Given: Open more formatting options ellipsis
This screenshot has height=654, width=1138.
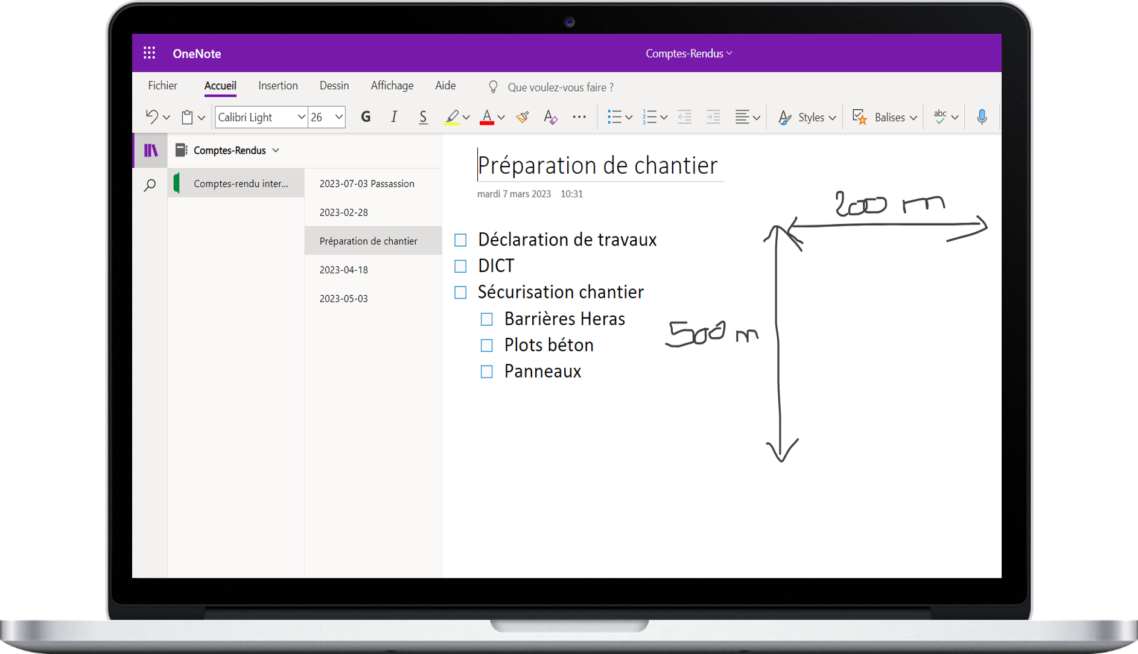Looking at the screenshot, I should (579, 117).
